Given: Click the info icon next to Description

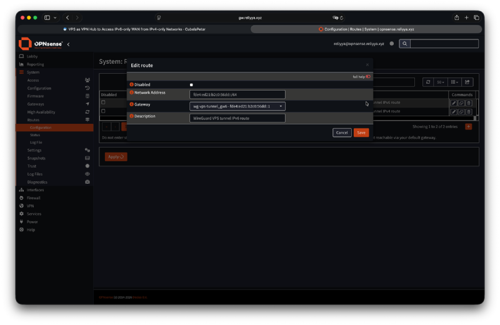Looking at the screenshot, I should pos(131,116).
